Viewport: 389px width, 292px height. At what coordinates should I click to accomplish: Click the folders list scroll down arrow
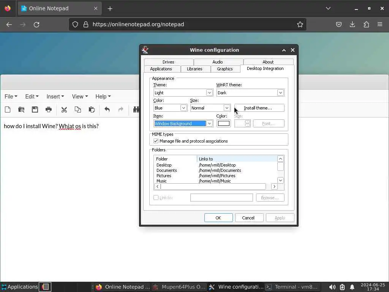click(280, 180)
